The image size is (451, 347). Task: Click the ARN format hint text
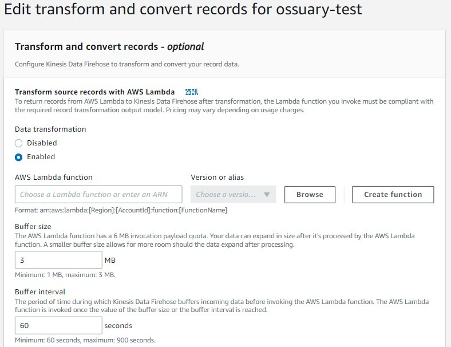[121, 210]
